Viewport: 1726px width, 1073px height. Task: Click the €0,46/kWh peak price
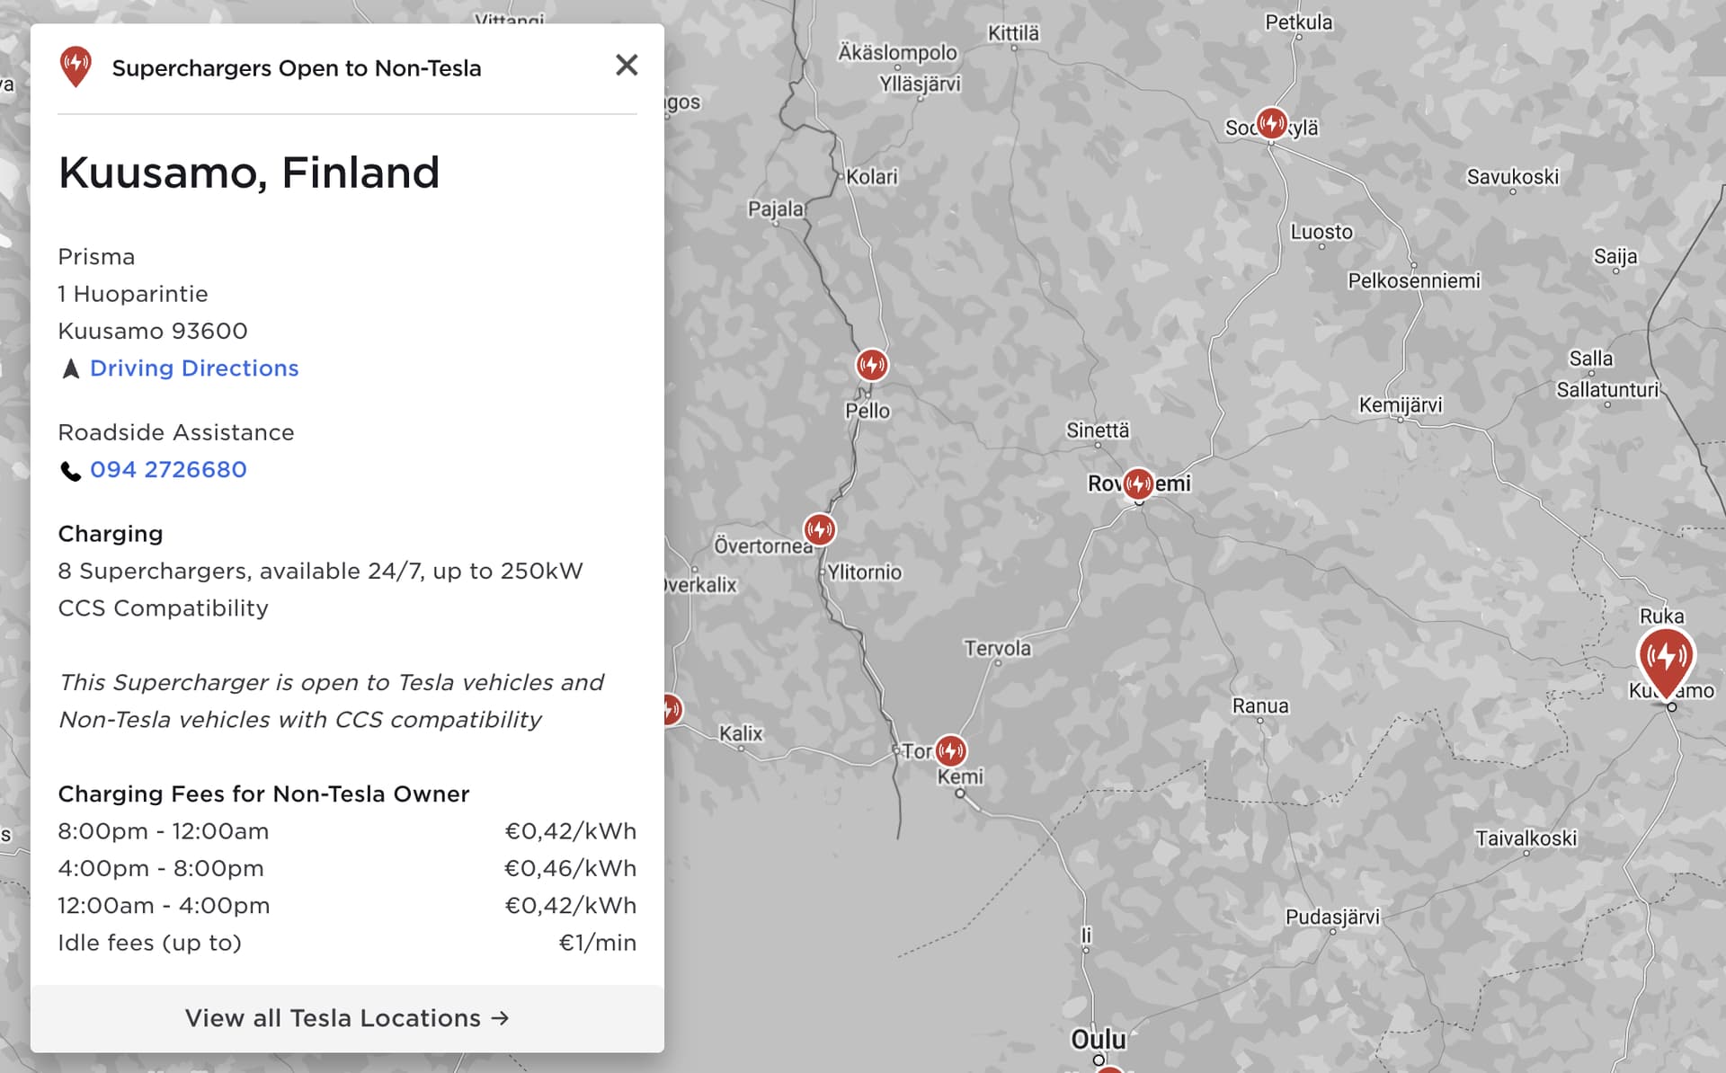point(571,869)
